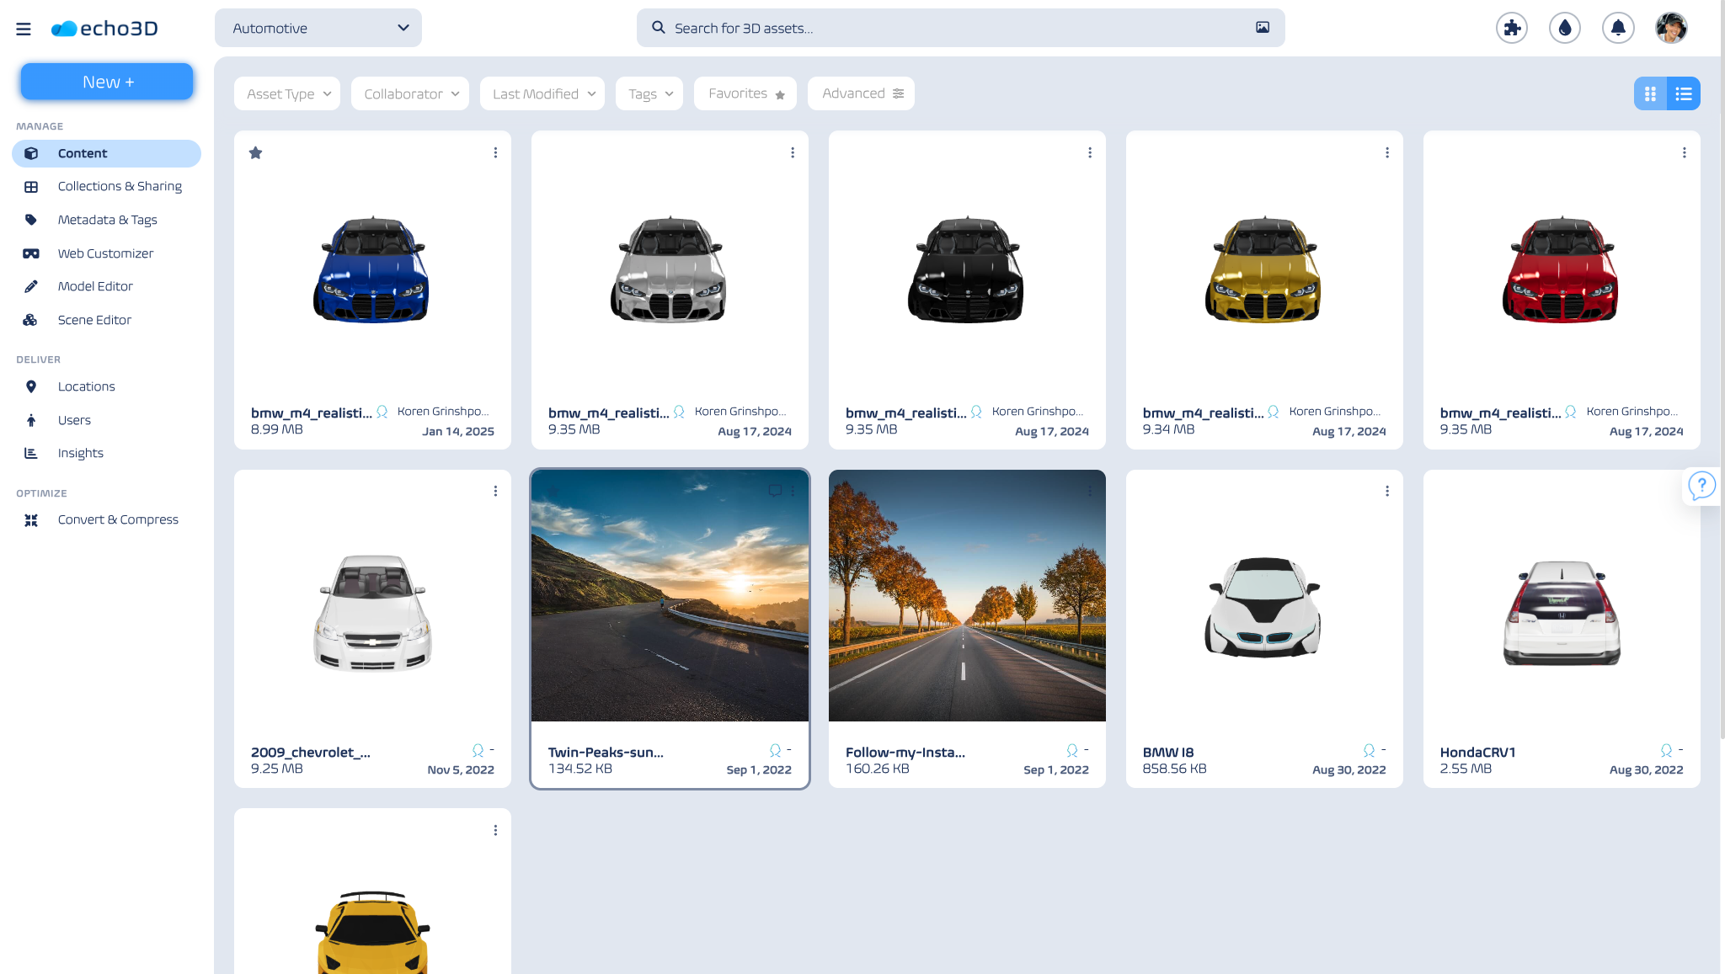This screenshot has height=974, width=1725.
Task: Click the image search icon in the search bar
Action: (1263, 28)
